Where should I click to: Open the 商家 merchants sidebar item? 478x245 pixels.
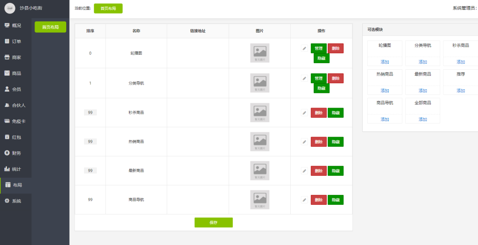tap(15, 57)
